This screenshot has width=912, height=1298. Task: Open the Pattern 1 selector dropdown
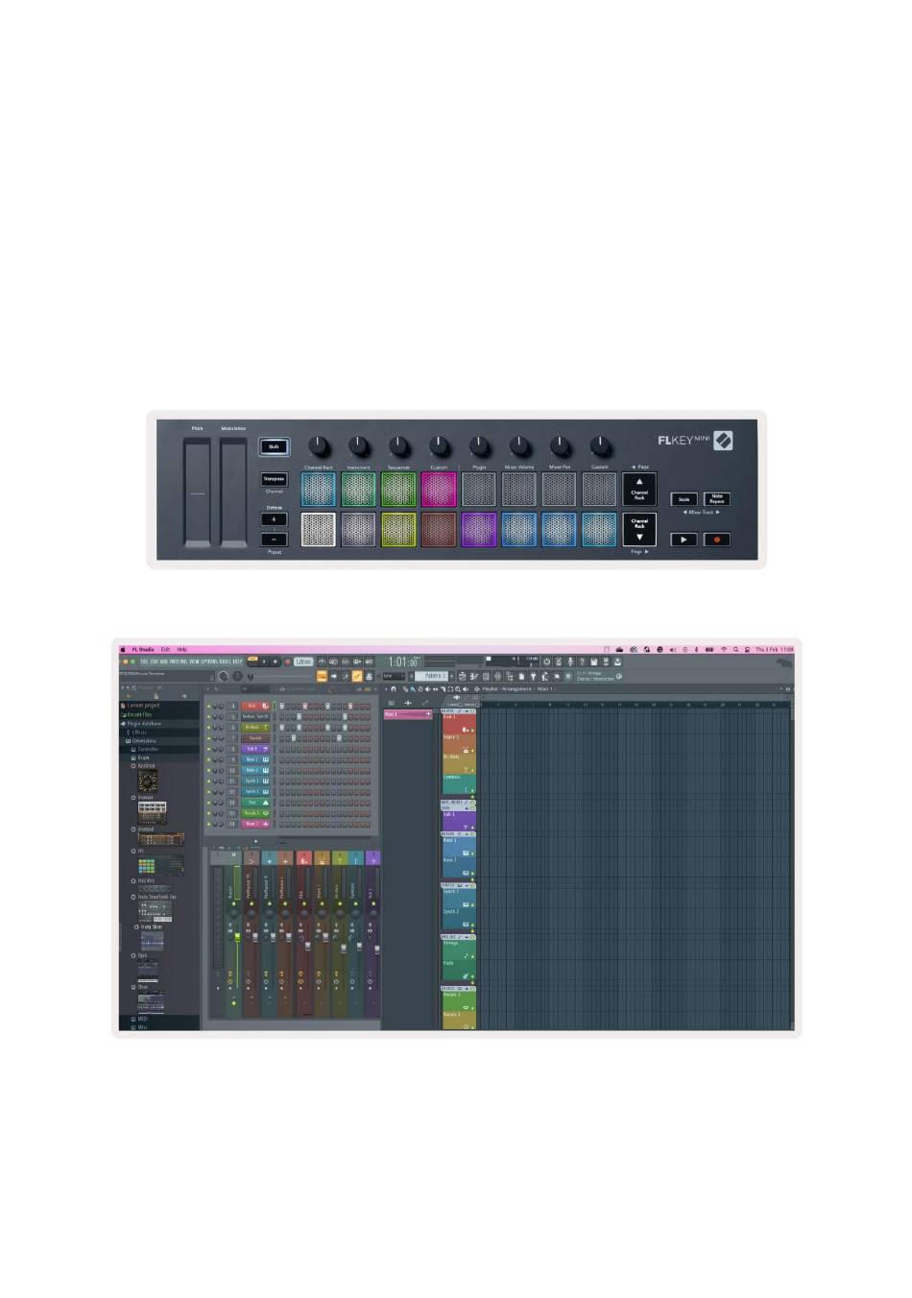(432, 676)
